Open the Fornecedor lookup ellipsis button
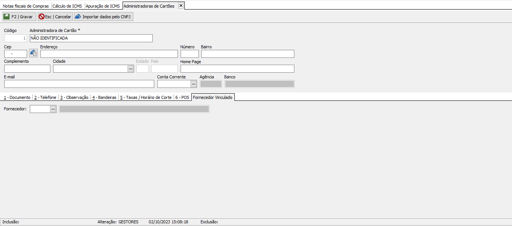Screen dimensions: 512x226 point(53,109)
